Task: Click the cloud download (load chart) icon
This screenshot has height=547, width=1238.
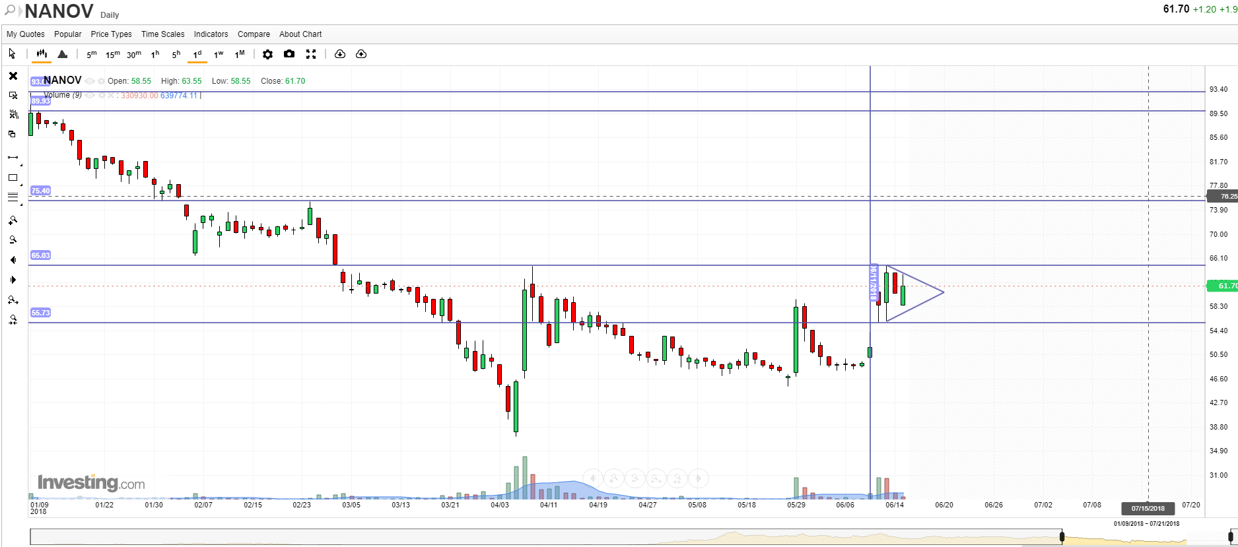Action: point(340,54)
